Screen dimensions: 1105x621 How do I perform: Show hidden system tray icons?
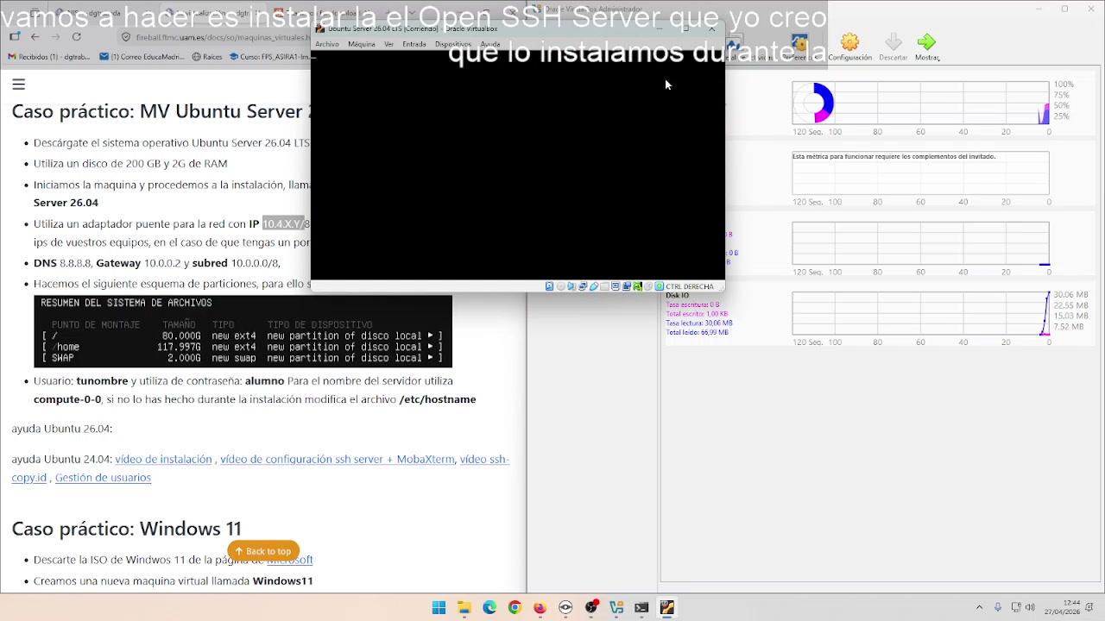[x=979, y=607]
